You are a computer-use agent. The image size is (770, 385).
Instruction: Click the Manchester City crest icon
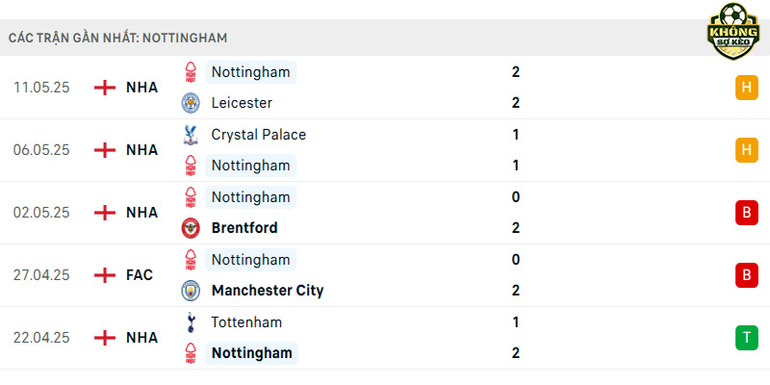(x=191, y=291)
